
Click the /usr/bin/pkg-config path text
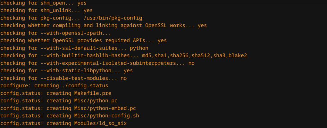(113, 18)
